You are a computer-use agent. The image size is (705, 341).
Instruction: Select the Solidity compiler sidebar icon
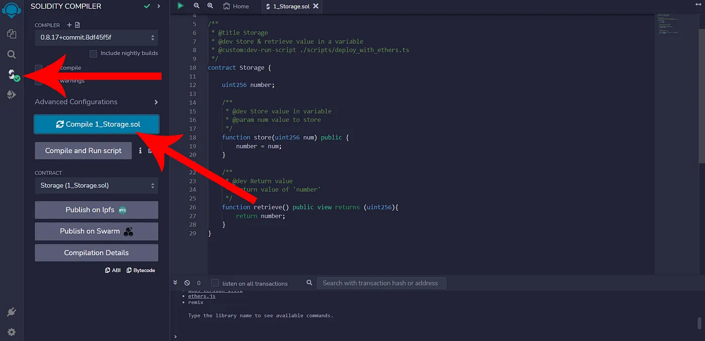(x=13, y=75)
